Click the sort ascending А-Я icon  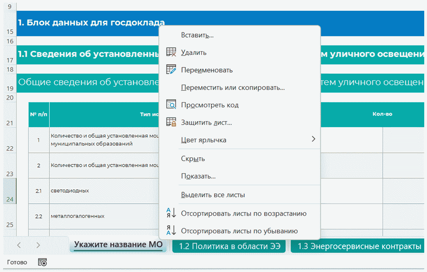[171, 213]
